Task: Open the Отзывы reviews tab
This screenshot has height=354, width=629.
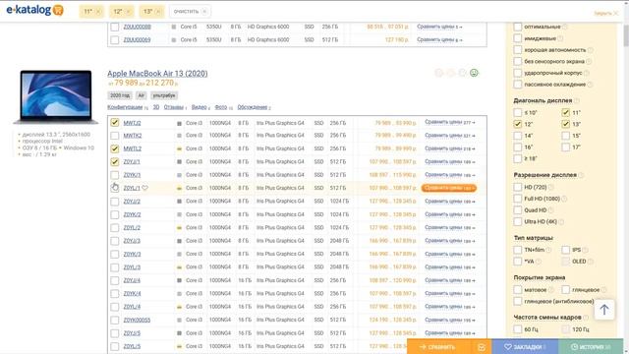Action: [175, 107]
